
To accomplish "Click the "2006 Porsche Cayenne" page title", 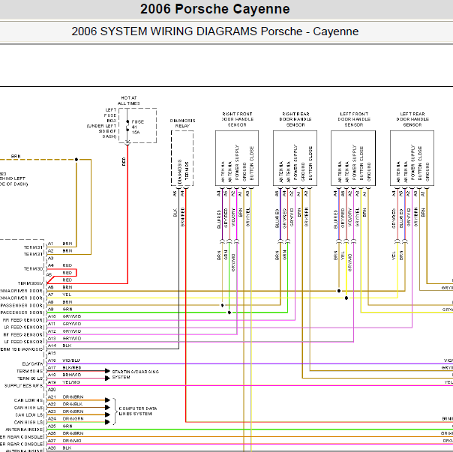I will (215, 9).
